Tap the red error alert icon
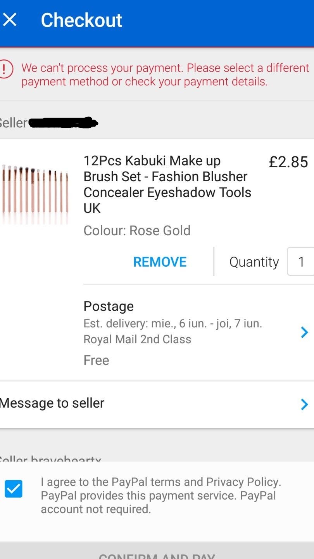Viewport: 314px width, 559px height. [5, 69]
